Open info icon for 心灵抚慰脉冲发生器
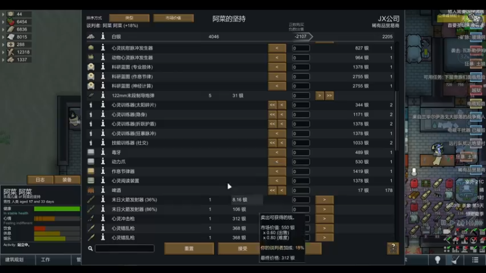This screenshot has width=486, height=273. pyautogui.click(x=103, y=48)
